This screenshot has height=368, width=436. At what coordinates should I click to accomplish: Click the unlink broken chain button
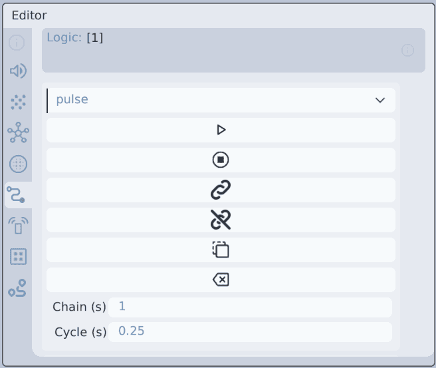(221, 220)
